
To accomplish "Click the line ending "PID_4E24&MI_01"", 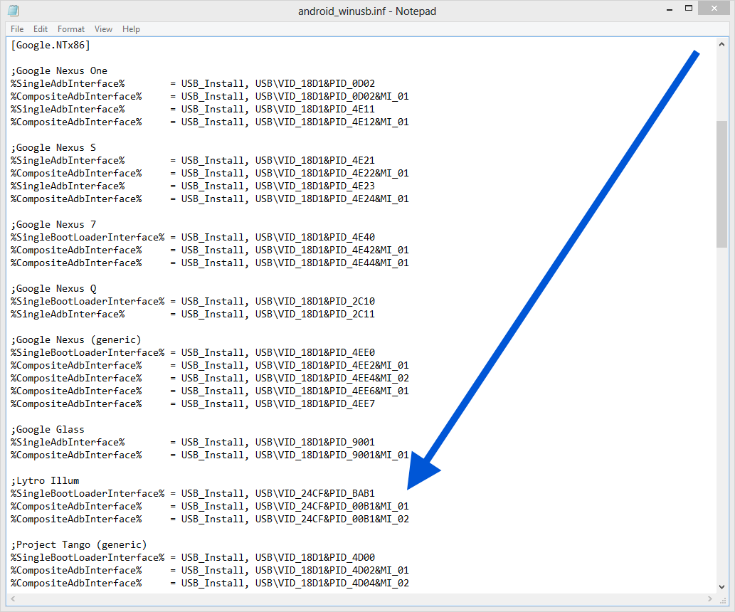I will click(x=209, y=199).
